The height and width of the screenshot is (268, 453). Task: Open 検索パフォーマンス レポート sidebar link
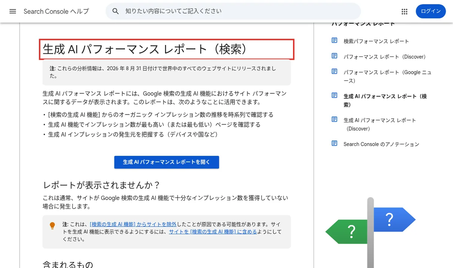tap(376, 41)
